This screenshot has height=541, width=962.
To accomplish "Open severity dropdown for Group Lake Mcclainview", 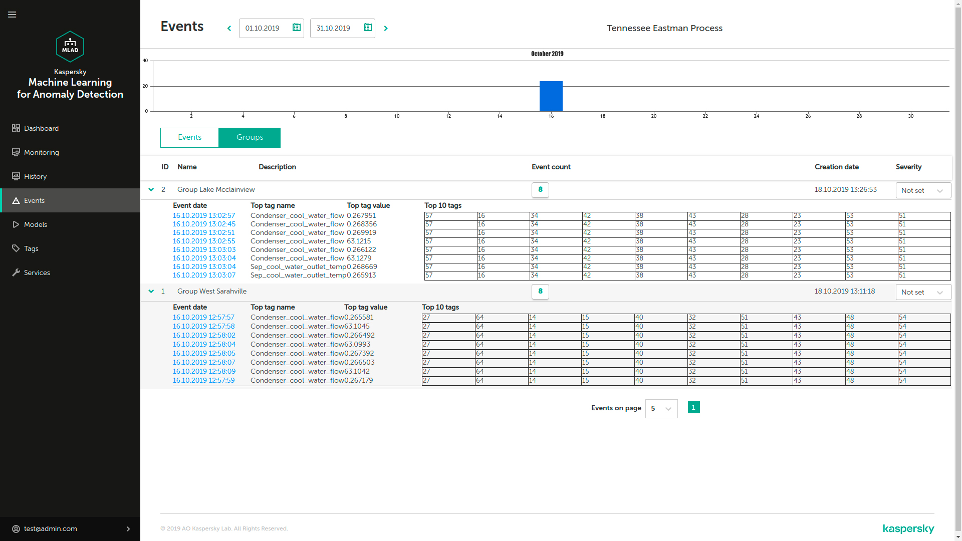I will pyautogui.click(x=923, y=191).
